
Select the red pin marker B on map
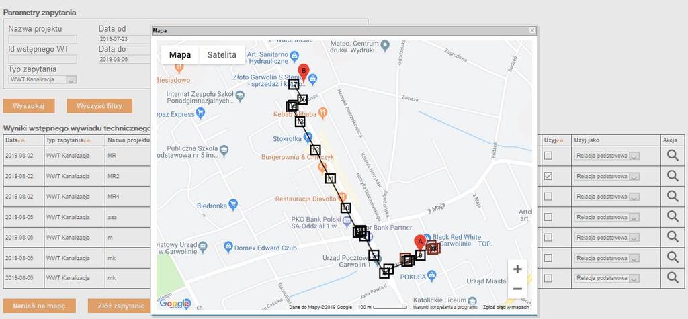pos(304,73)
